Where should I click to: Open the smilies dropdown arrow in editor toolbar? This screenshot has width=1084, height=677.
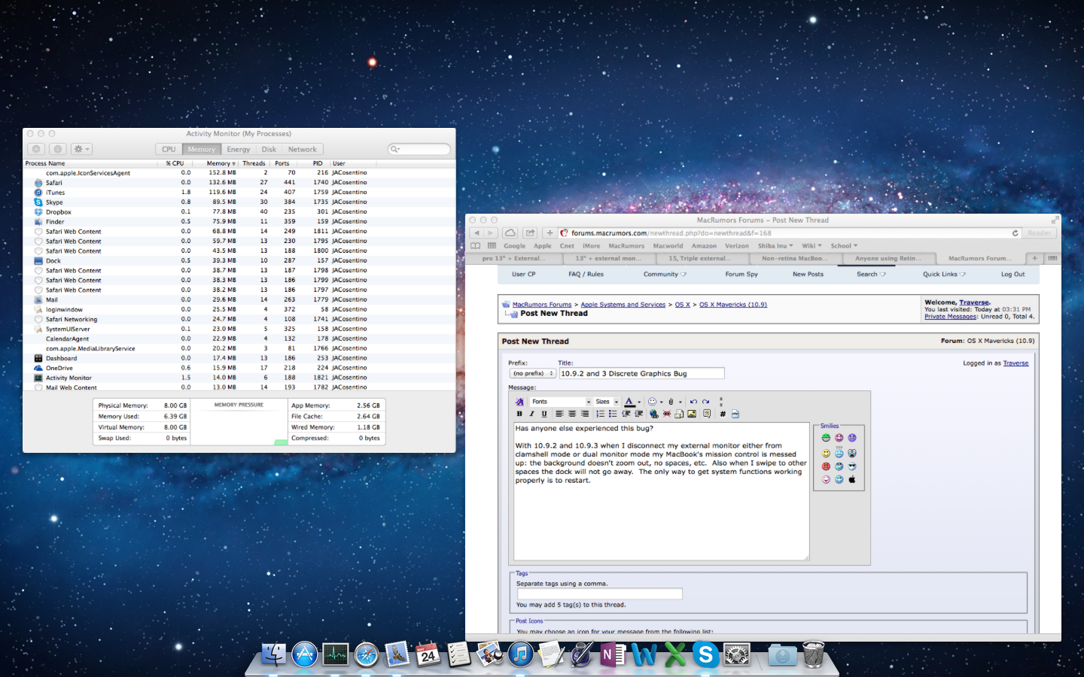pos(661,402)
